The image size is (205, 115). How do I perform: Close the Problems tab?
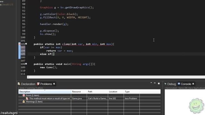pos(54,84)
